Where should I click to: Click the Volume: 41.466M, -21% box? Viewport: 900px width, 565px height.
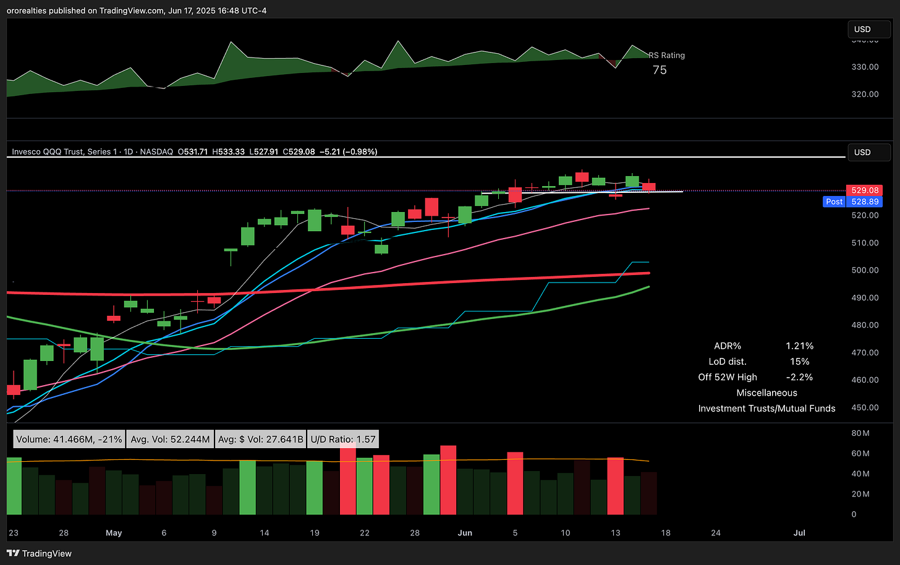69,439
